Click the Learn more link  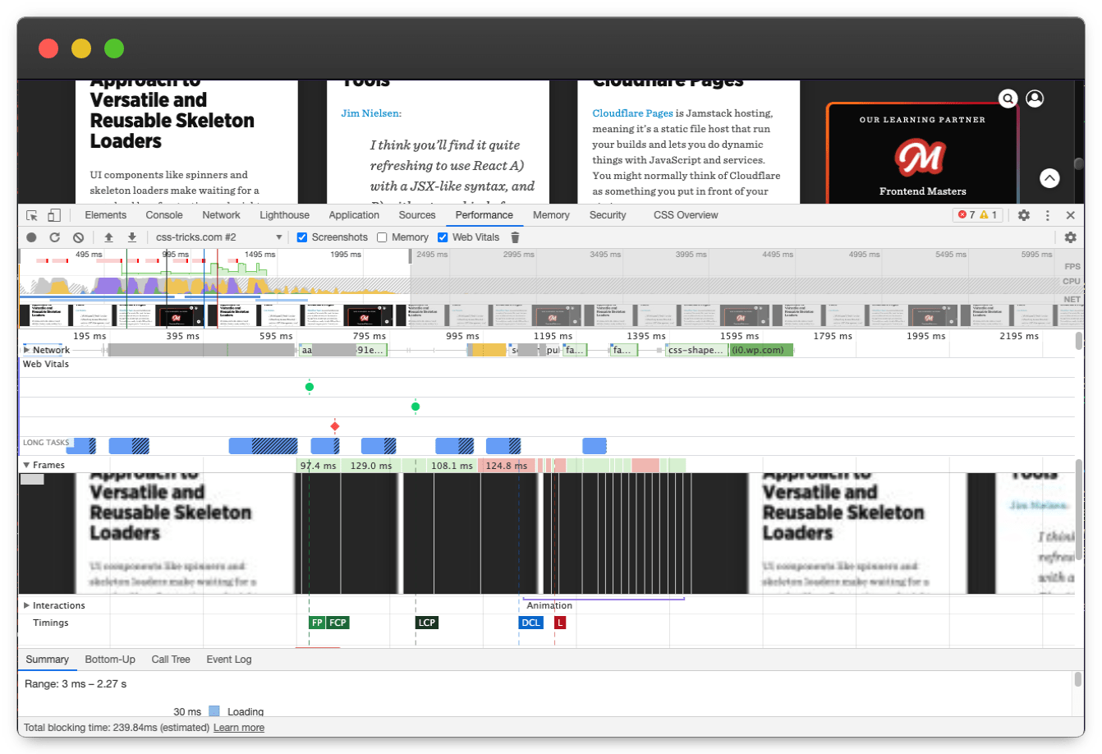pos(239,728)
